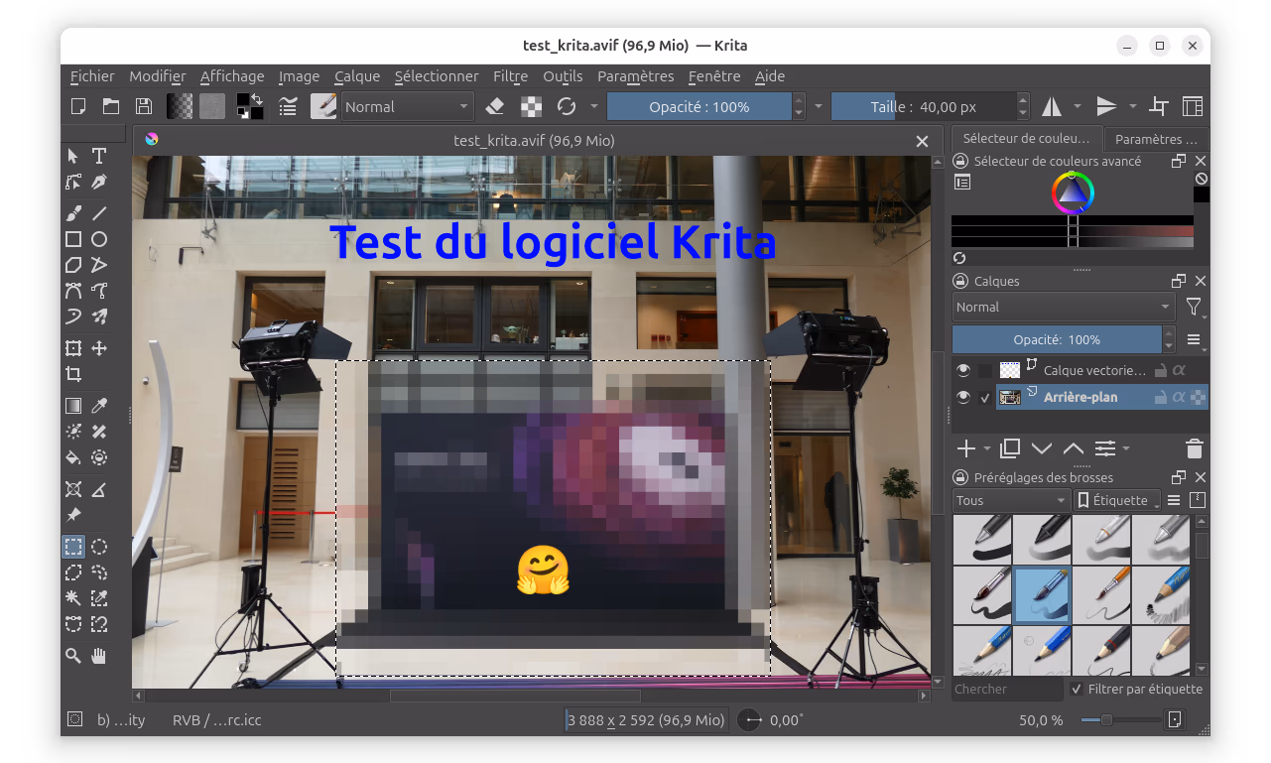Select the Fill bucket tool

coord(73,457)
